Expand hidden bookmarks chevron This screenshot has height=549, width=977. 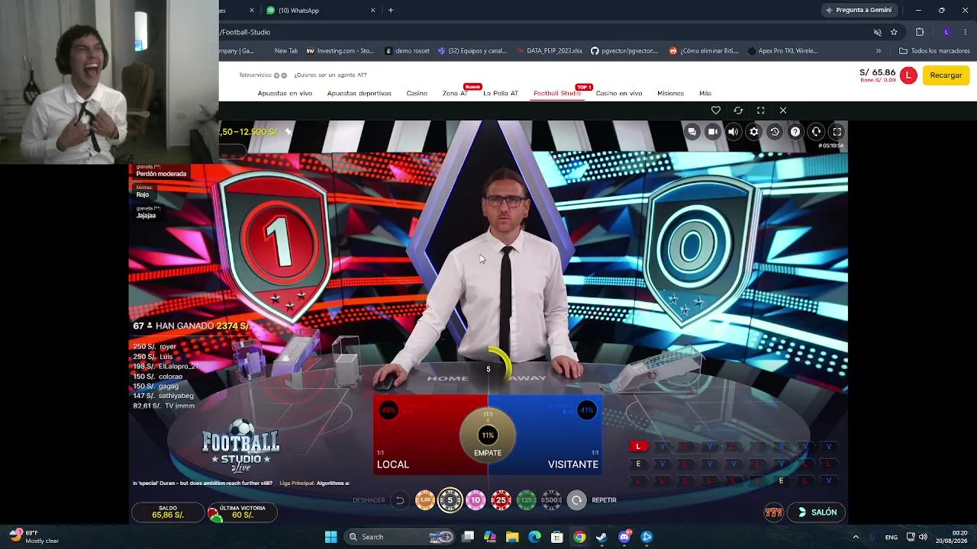[x=879, y=51]
